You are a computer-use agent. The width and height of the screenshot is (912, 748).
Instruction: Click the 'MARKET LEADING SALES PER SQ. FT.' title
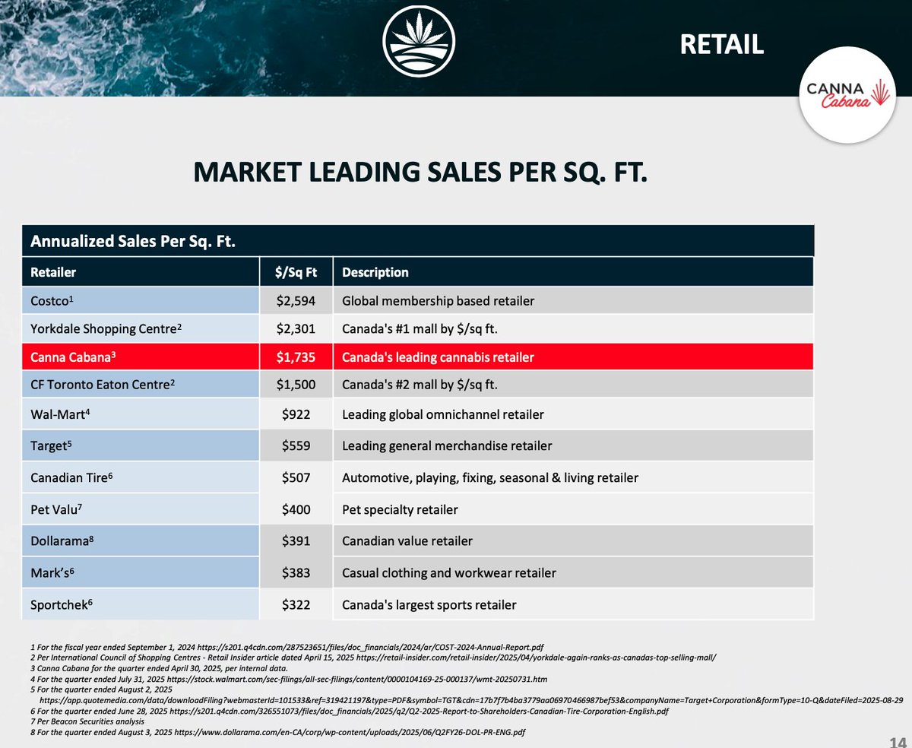(x=420, y=172)
